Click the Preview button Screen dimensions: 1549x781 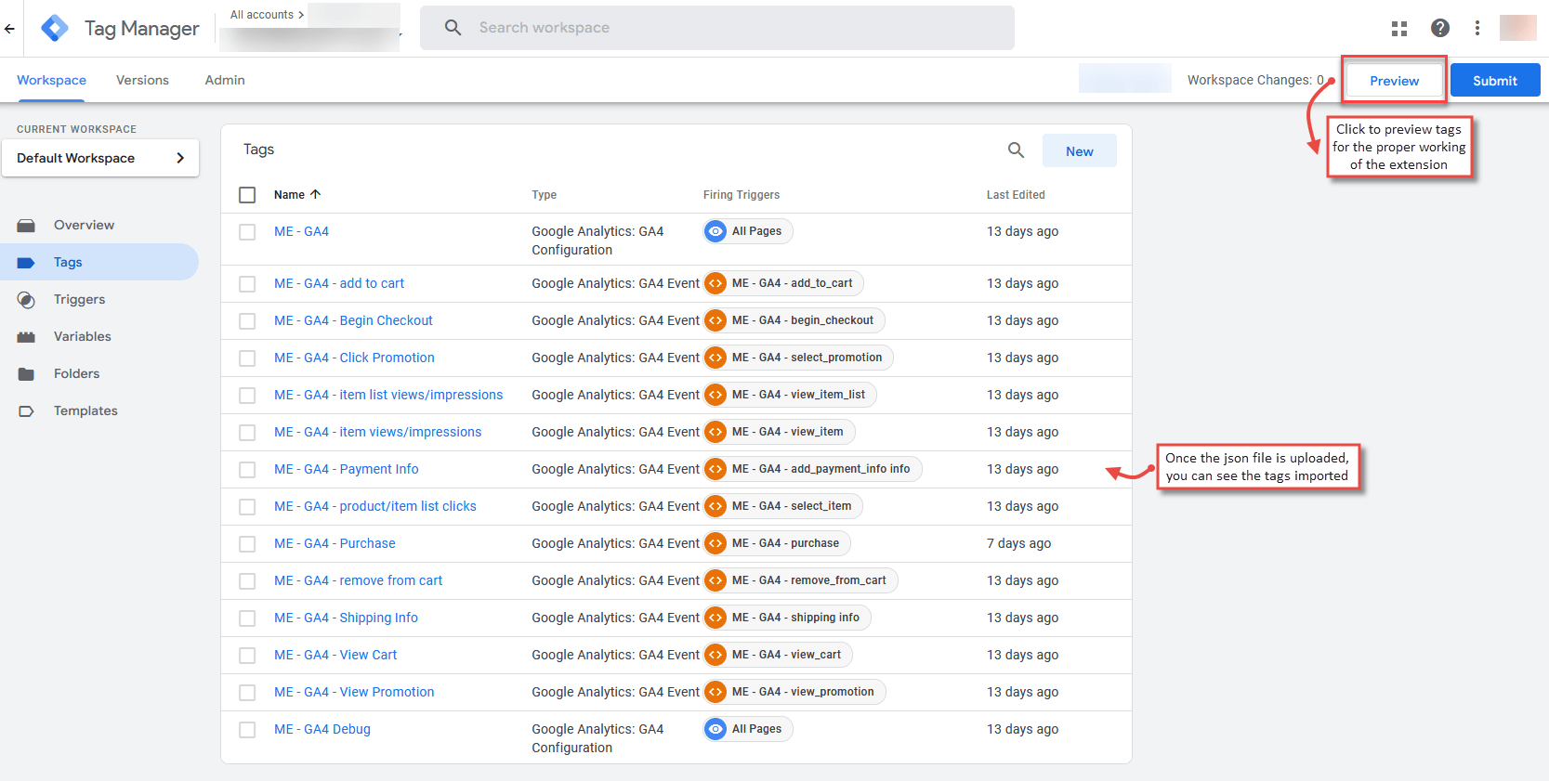[x=1394, y=81]
